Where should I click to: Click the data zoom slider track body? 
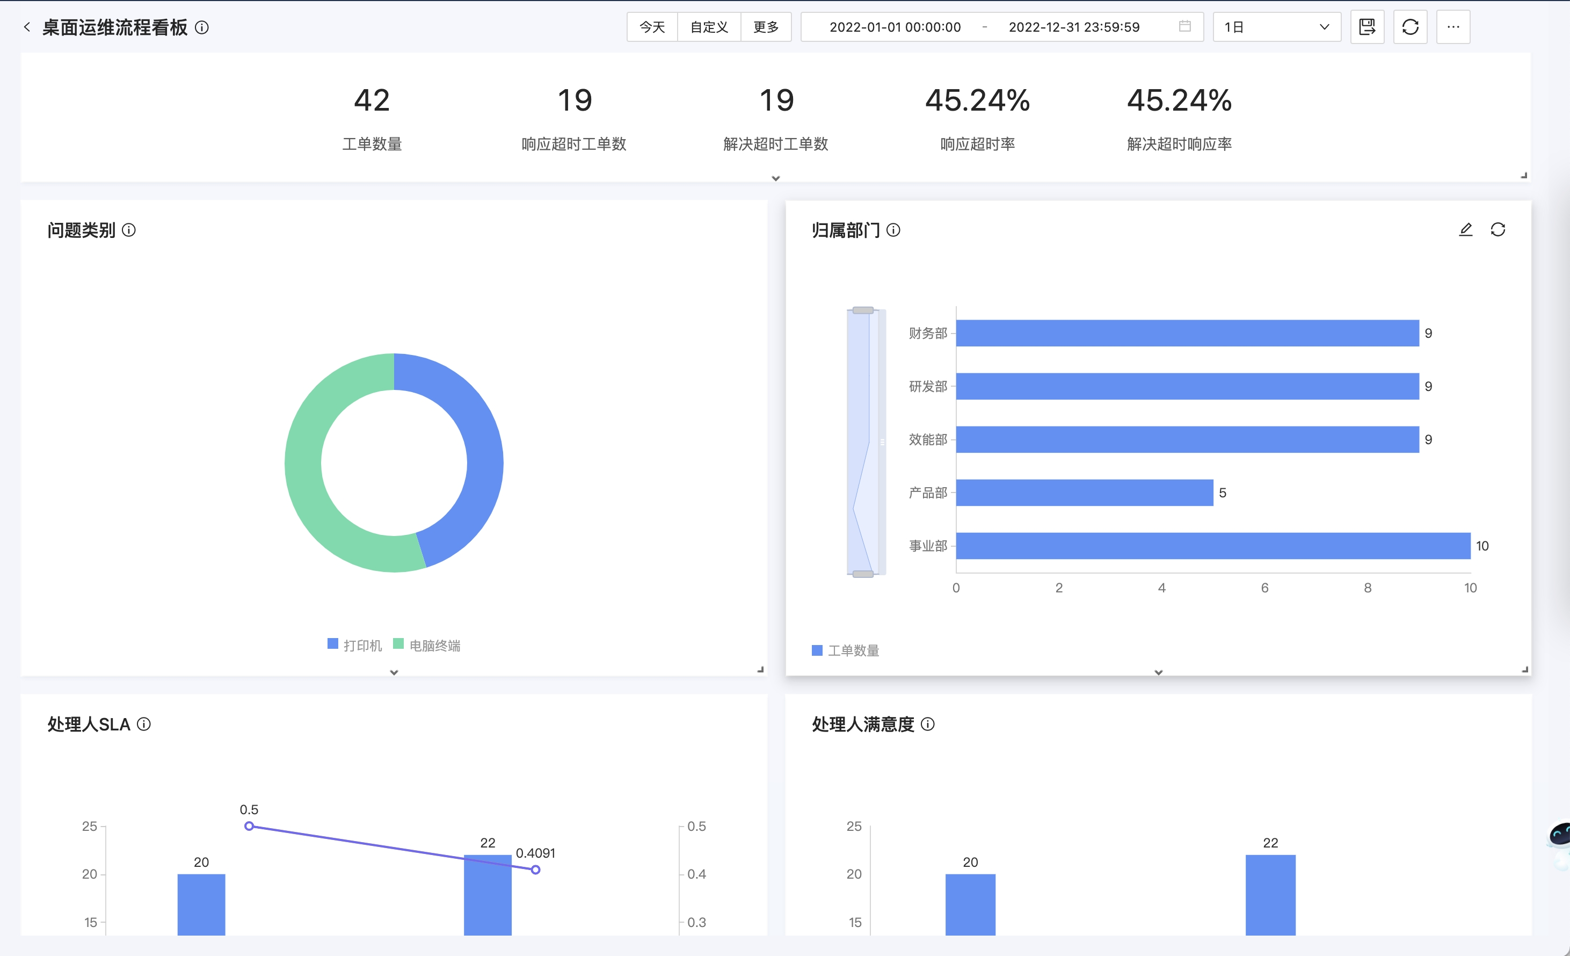point(863,441)
